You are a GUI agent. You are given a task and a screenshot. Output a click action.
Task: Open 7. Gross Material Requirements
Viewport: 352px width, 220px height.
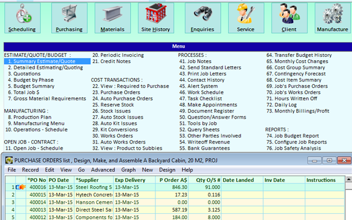[47, 98]
